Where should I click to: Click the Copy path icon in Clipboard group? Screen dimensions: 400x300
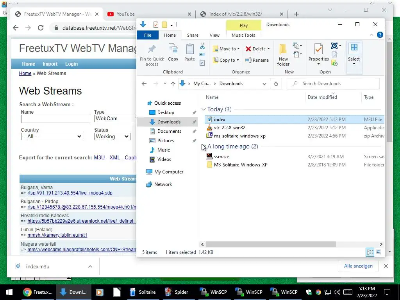click(x=202, y=55)
